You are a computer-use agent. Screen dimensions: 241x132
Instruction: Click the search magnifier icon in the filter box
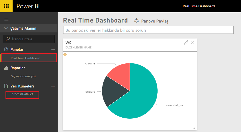pyautogui.click(x=8, y=39)
